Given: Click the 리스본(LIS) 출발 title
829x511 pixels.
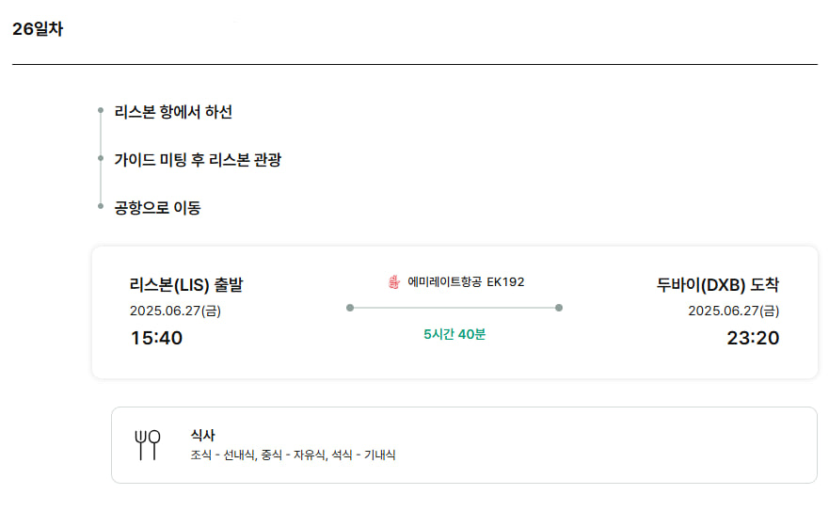Looking at the screenshot, I should click(x=186, y=284).
